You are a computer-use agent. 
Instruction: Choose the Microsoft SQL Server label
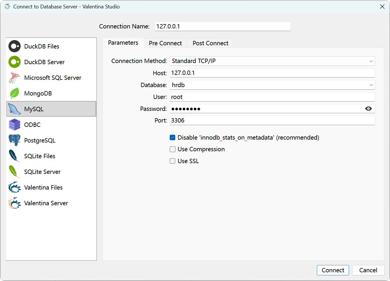(53, 78)
